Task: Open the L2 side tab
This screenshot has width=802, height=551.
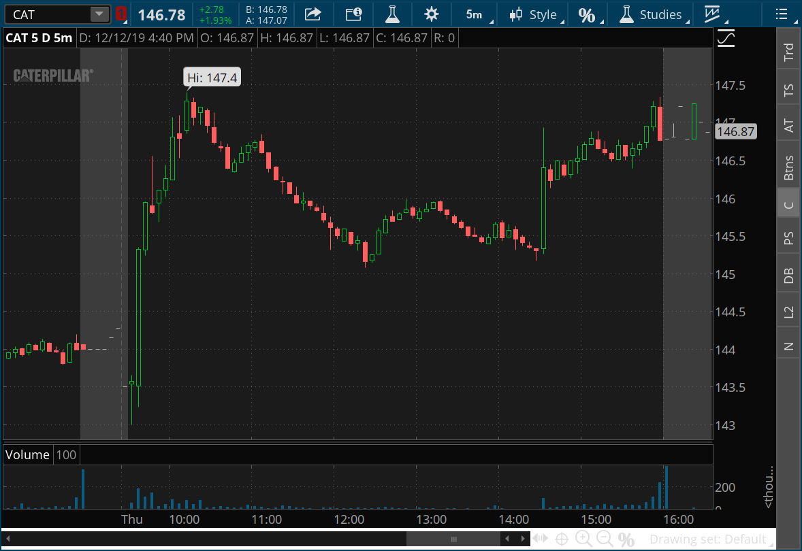Action: tap(788, 311)
